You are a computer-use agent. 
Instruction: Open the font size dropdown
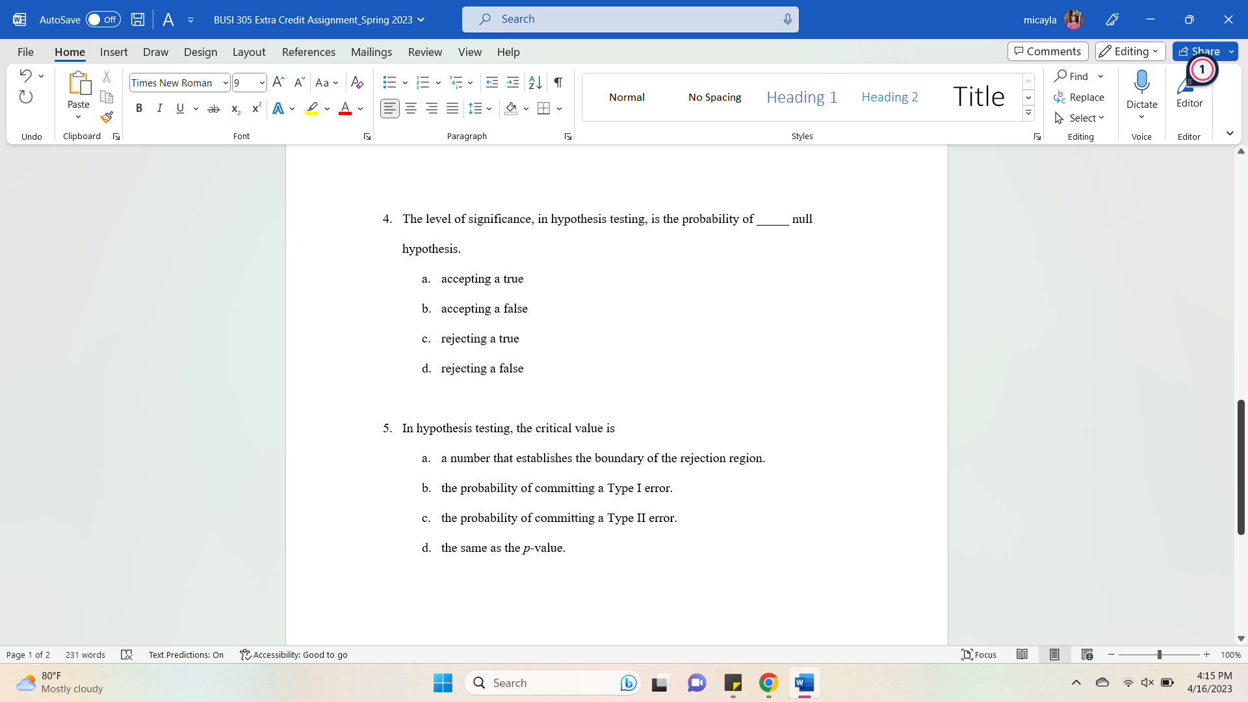(x=261, y=83)
